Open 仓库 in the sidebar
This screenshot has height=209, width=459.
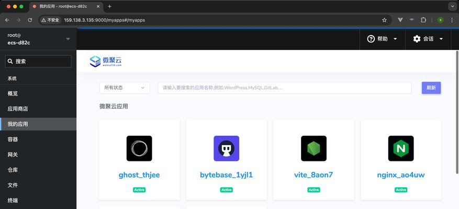(38, 170)
